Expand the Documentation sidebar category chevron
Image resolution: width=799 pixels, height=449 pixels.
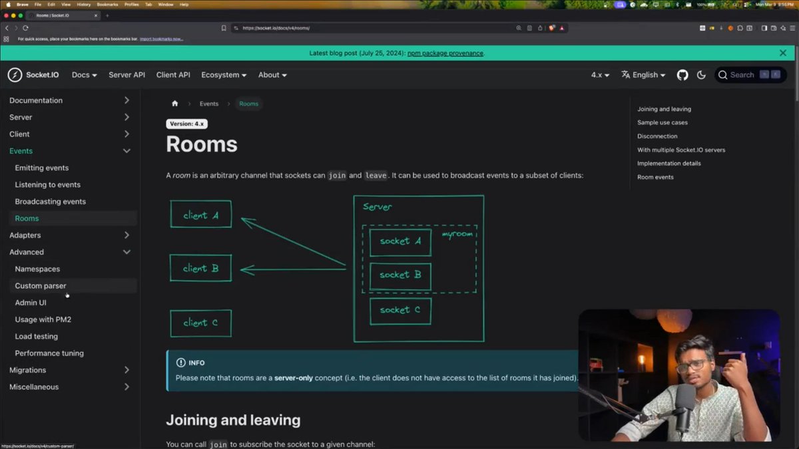[127, 100]
